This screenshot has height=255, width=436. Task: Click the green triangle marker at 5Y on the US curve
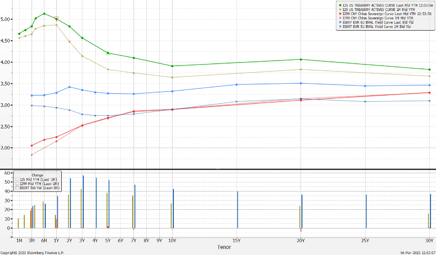tap(108, 53)
